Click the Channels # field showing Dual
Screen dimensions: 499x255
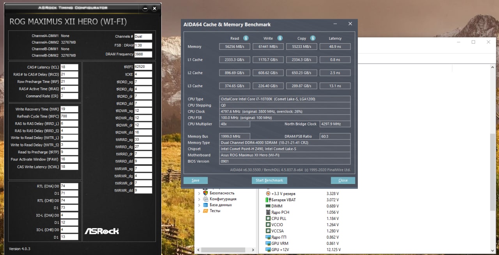[x=143, y=37]
